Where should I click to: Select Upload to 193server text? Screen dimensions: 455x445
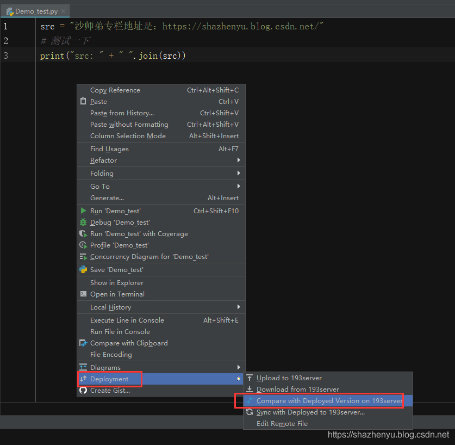tap(289, 378)
